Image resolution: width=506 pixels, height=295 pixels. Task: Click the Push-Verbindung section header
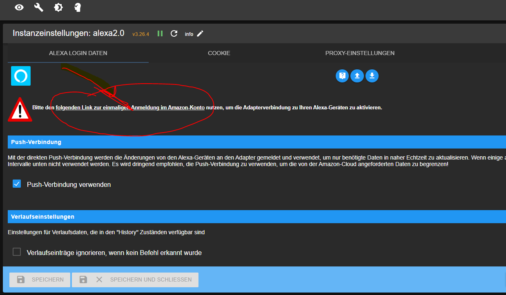(256, 142)
